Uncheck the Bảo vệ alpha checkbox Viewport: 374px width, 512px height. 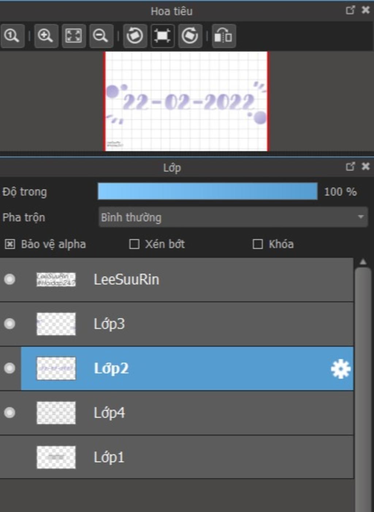10,244
